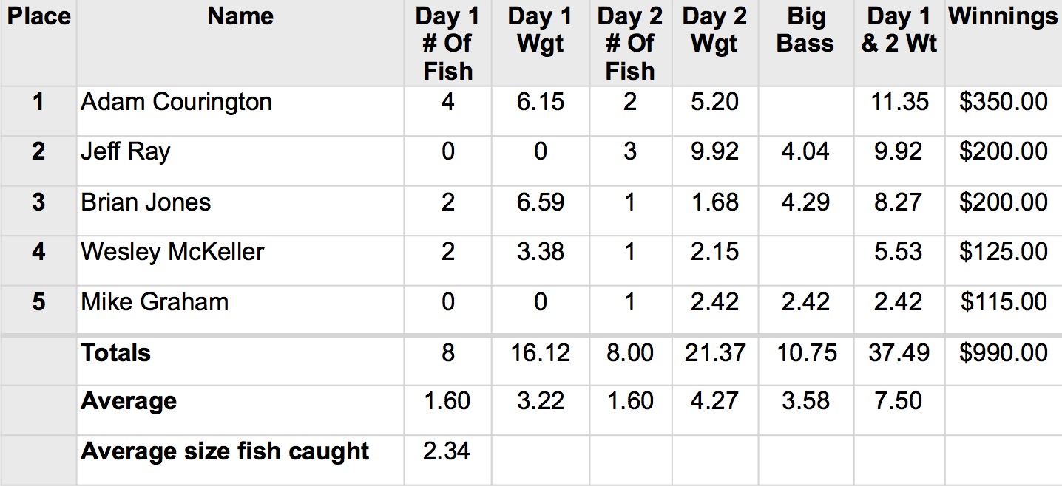Click the Big Bass header cell
The image size is (1062, 486).
click(805, 30)
